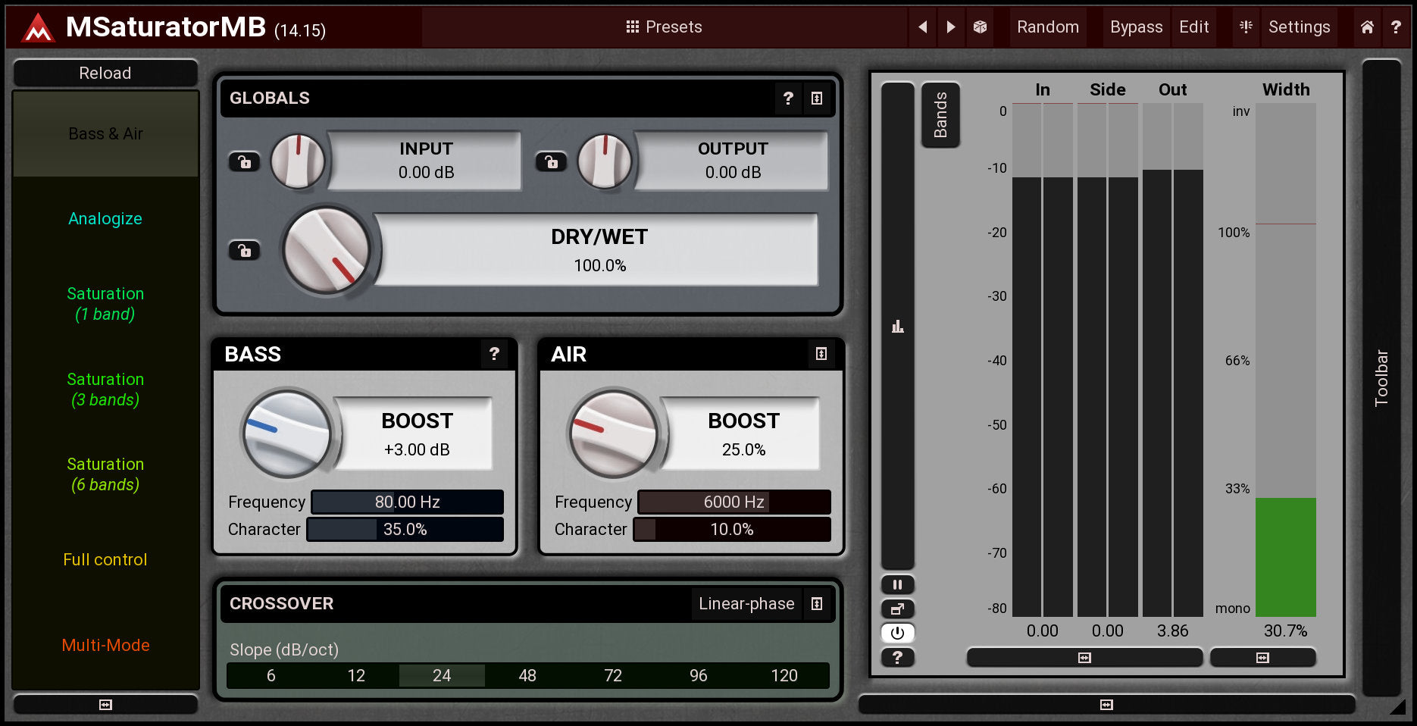Click the Reload button
The height and width of the screenshot is (726, 1417).
coord(105,74)
